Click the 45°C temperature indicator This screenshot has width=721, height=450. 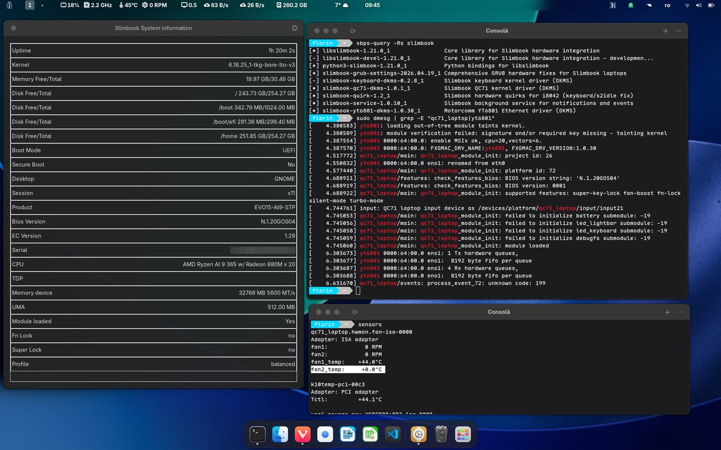pos(129,5)
